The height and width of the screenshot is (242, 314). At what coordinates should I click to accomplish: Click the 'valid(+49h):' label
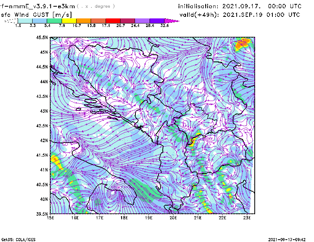tap(199, 15)
